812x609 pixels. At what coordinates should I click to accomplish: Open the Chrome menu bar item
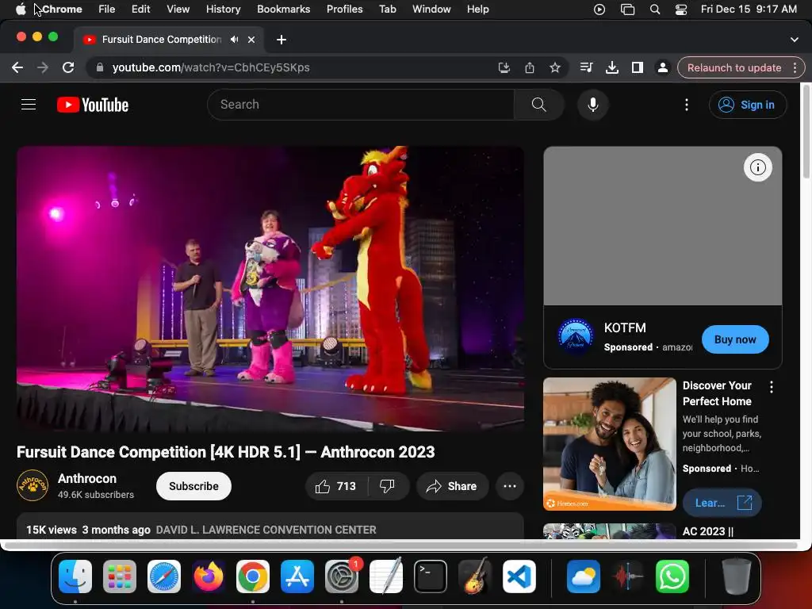[62, 9]
